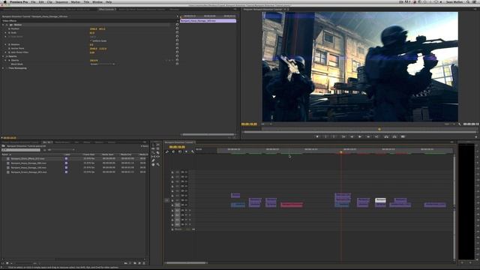Open the Blend Mode dropdown
This screenshot has height=270, width=480.
coord(103,64)
